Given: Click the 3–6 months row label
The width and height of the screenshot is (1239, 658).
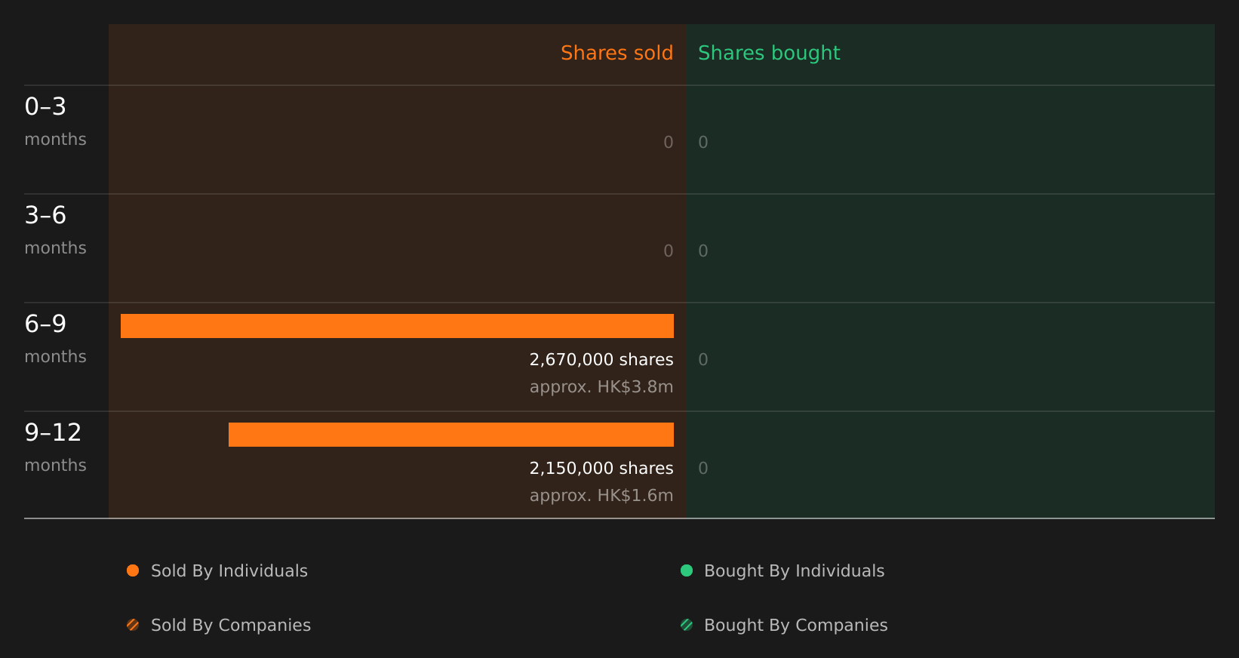Looking at the screenshot, I should pyautogui.click(x=55, y=230).
